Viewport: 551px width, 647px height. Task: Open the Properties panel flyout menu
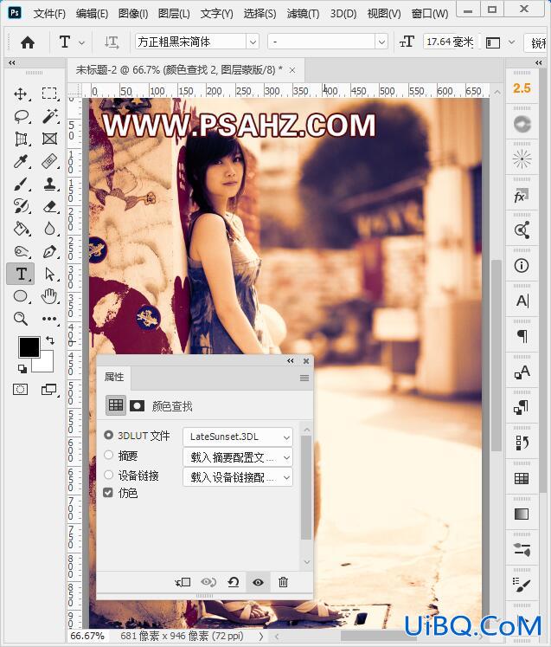(x=304, y=378)
